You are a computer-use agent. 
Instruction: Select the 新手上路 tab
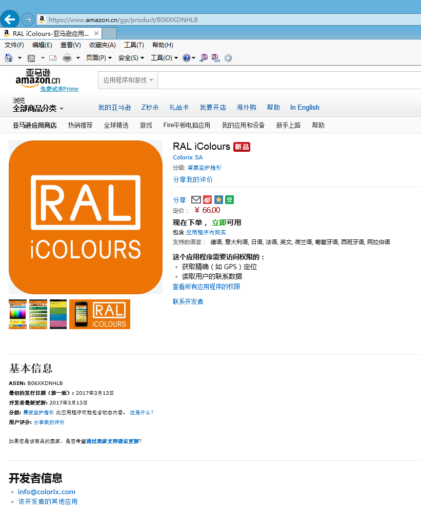pyautogui.click(x=288, y=125)
